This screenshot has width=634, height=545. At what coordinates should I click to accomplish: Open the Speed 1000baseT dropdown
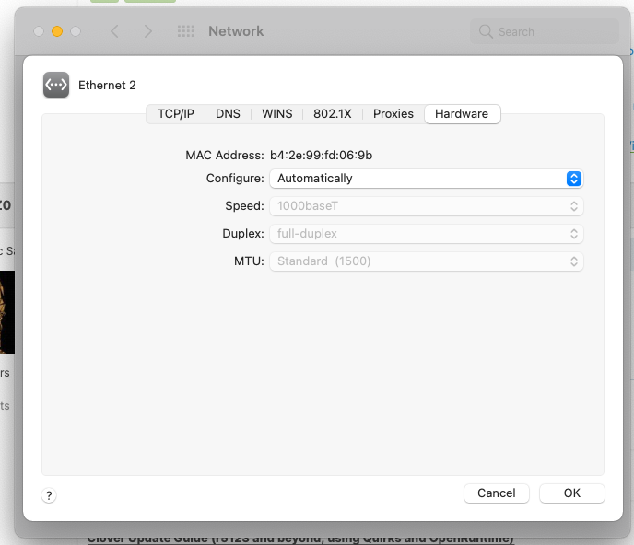point(426,206)
